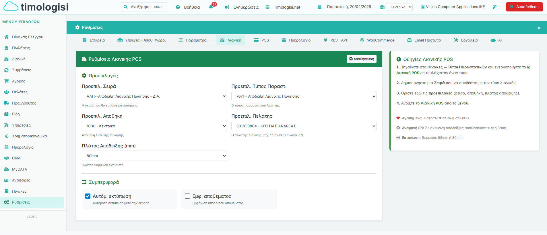Click the notifications bell icon
This screenshot has height=235, width=547.
[211, 7]
